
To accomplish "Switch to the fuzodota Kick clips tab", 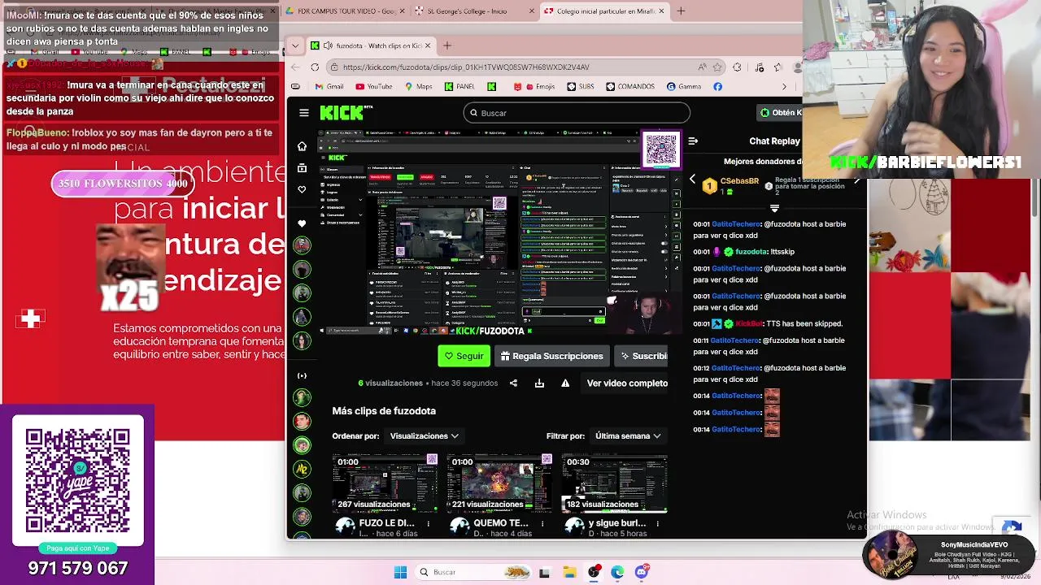I will 371,45.
